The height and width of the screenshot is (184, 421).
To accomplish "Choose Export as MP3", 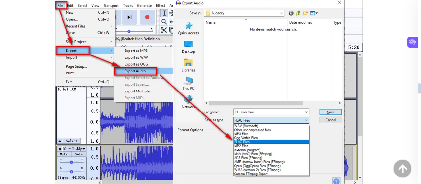I will coord(136,51).
